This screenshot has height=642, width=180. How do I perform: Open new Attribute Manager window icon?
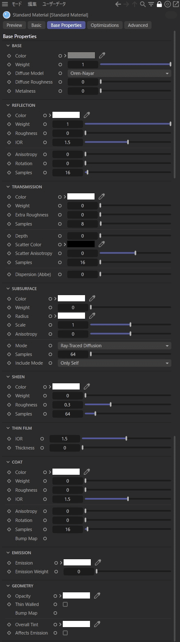click(x=175, y=5)
